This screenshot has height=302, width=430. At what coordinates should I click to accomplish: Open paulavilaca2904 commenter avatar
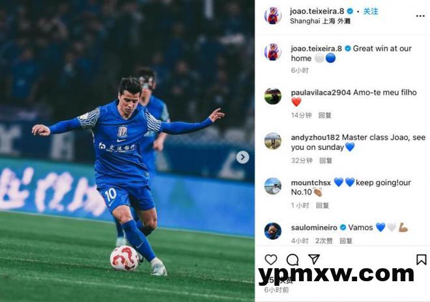(273, 96)
